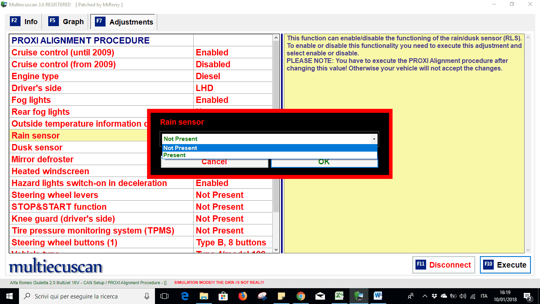Screen dimensions: 540x304
Task: Switch to the Info tab
Action: (25, 22)
